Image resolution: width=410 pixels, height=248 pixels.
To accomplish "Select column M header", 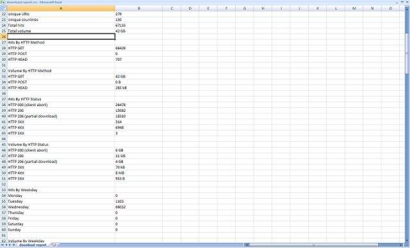I will coord(354,8).
